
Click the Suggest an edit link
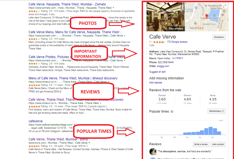[x=157, y=72]
